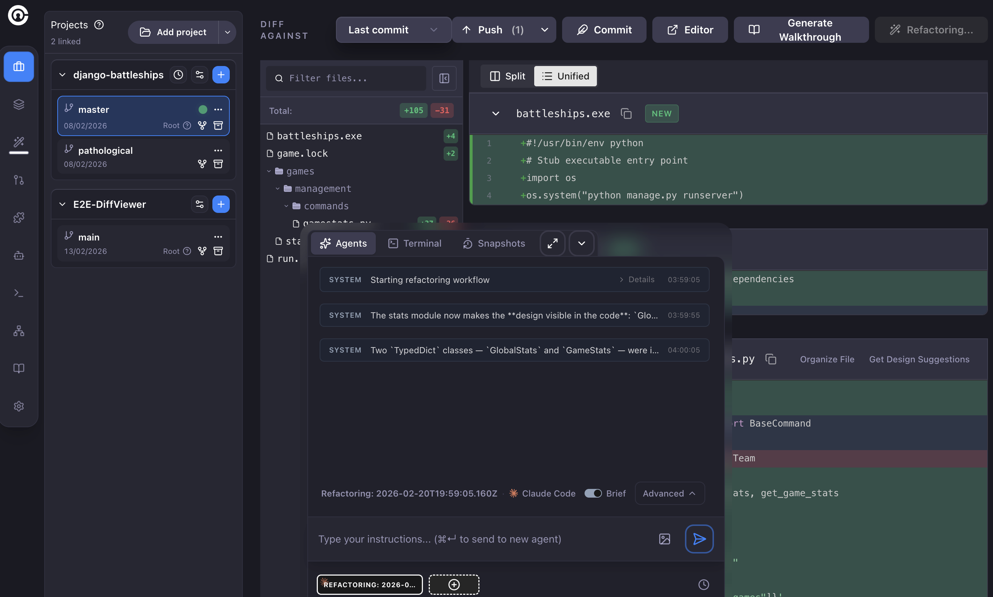This screenshot has height=597, width=993.
Task: Archive the master branch via its archive box icon
Action: (x=218, y=125)
